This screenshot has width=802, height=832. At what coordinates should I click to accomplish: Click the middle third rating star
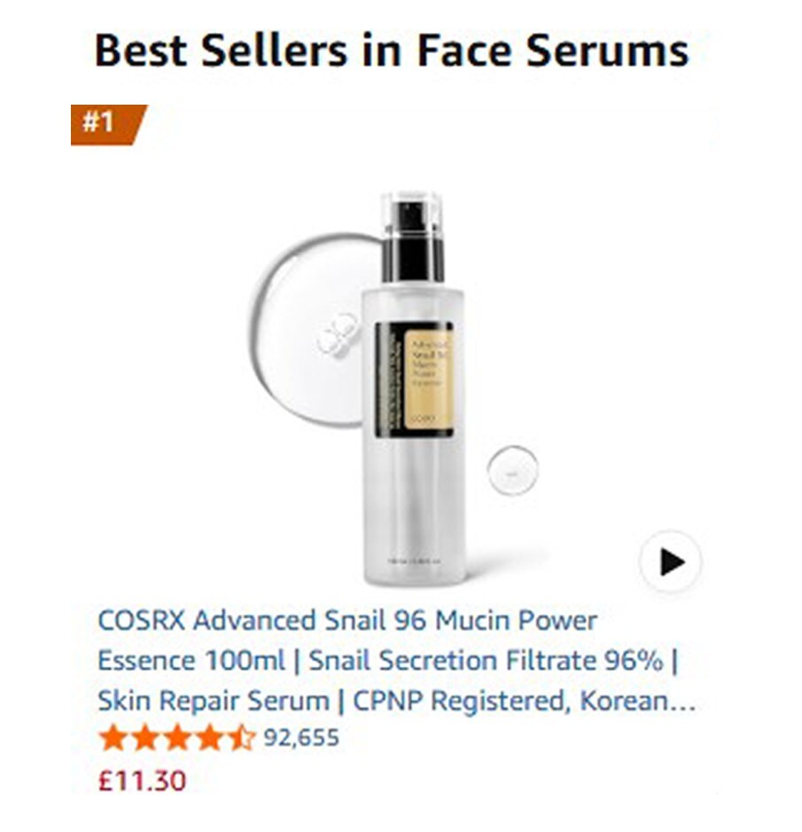coord(177,738)
